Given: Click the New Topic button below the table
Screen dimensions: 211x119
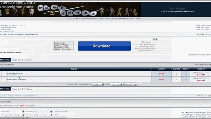Looking at the screenshot, I should (5, 89).
